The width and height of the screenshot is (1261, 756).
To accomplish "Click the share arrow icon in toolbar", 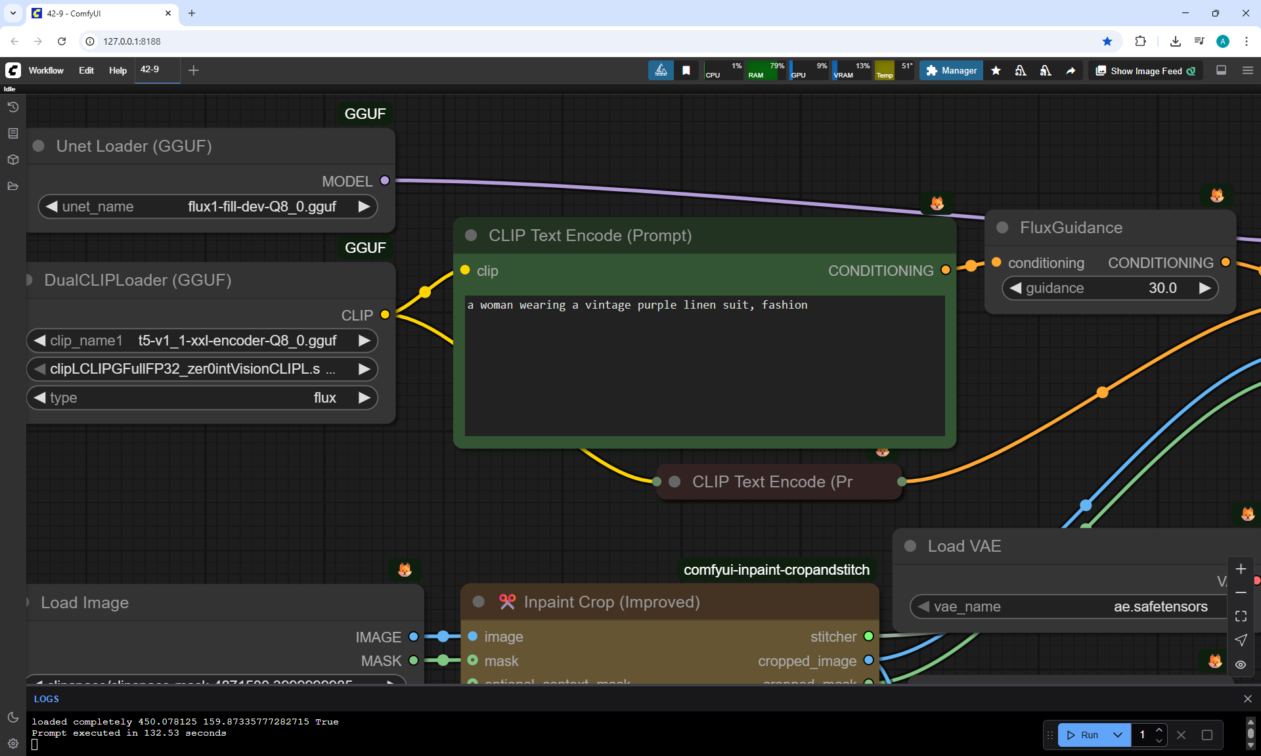I will pos(1071,70).
